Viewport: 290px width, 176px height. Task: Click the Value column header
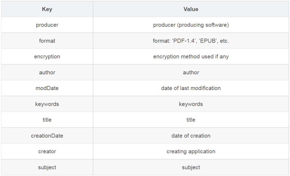coord(191,9)
